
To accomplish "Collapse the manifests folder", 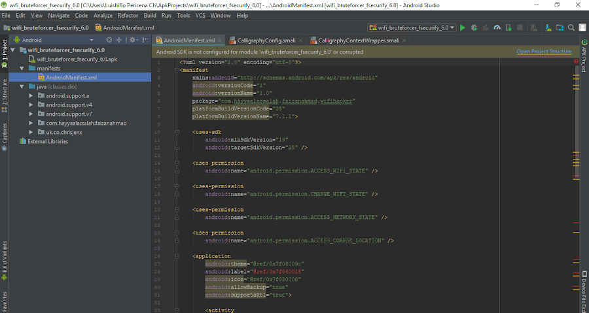I will pyautogui.click(x=22, y=68).
